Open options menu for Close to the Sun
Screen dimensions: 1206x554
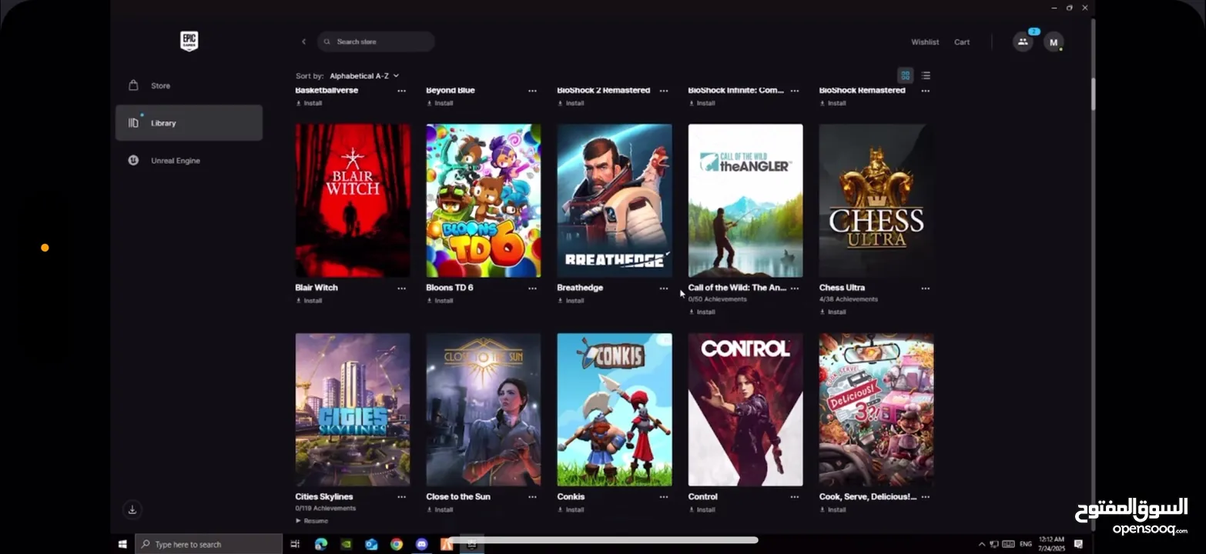[x=532, y=498]
